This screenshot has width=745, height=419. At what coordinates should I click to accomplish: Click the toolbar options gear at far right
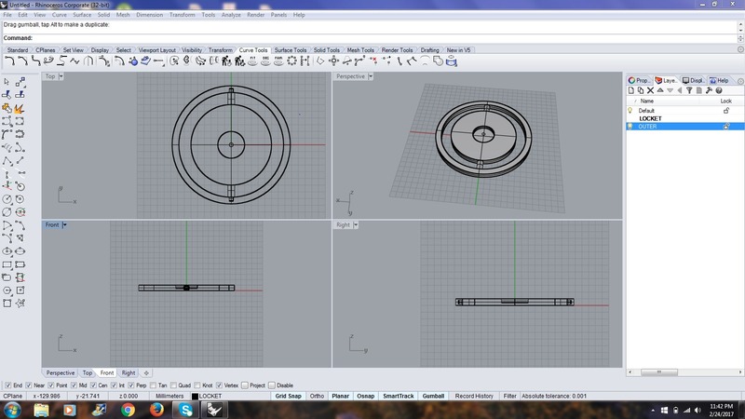click(740, 49)
